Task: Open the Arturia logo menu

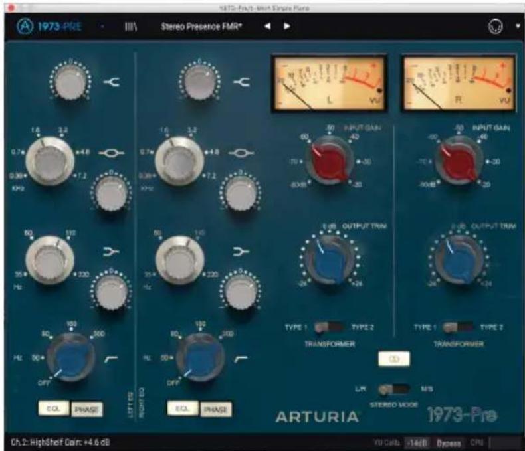Action: (25, 26)
